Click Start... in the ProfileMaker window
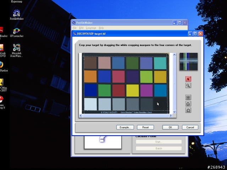Image resolution: width=227 pixels, height=170 pixels. pos(159,142)
